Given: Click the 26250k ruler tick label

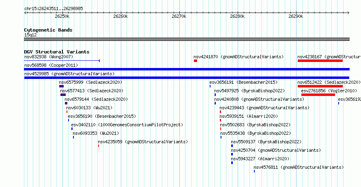Looking at the screenshot, I should (x=62, y=16).
